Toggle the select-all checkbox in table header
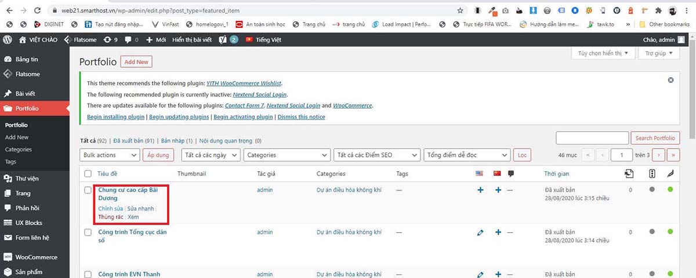This screenshot has width=696, height=278. coord(88,174)
